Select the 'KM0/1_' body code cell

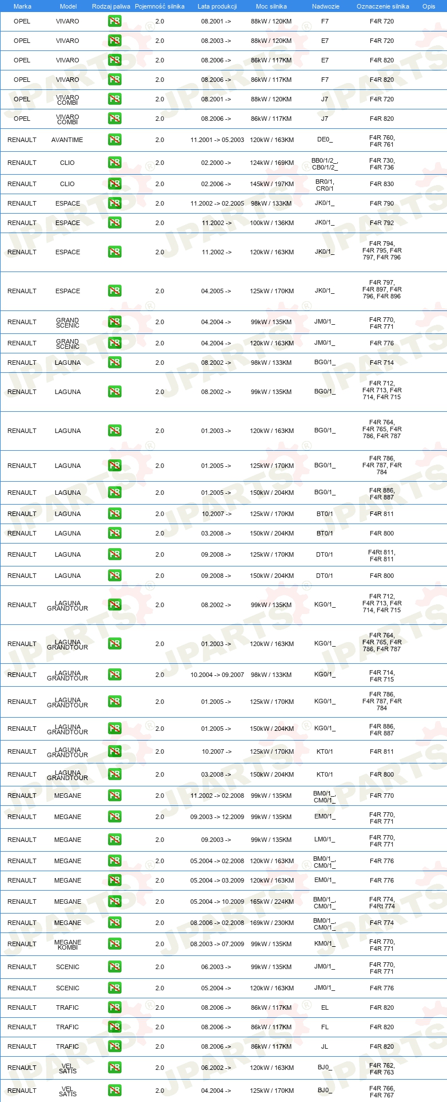coord(325,944)
